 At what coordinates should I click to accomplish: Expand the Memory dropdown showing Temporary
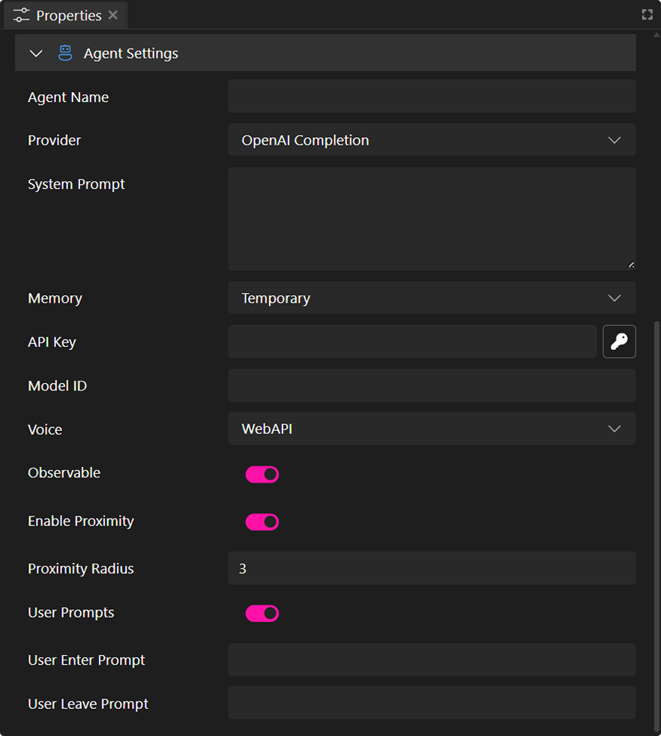click(x=432, y=298)
